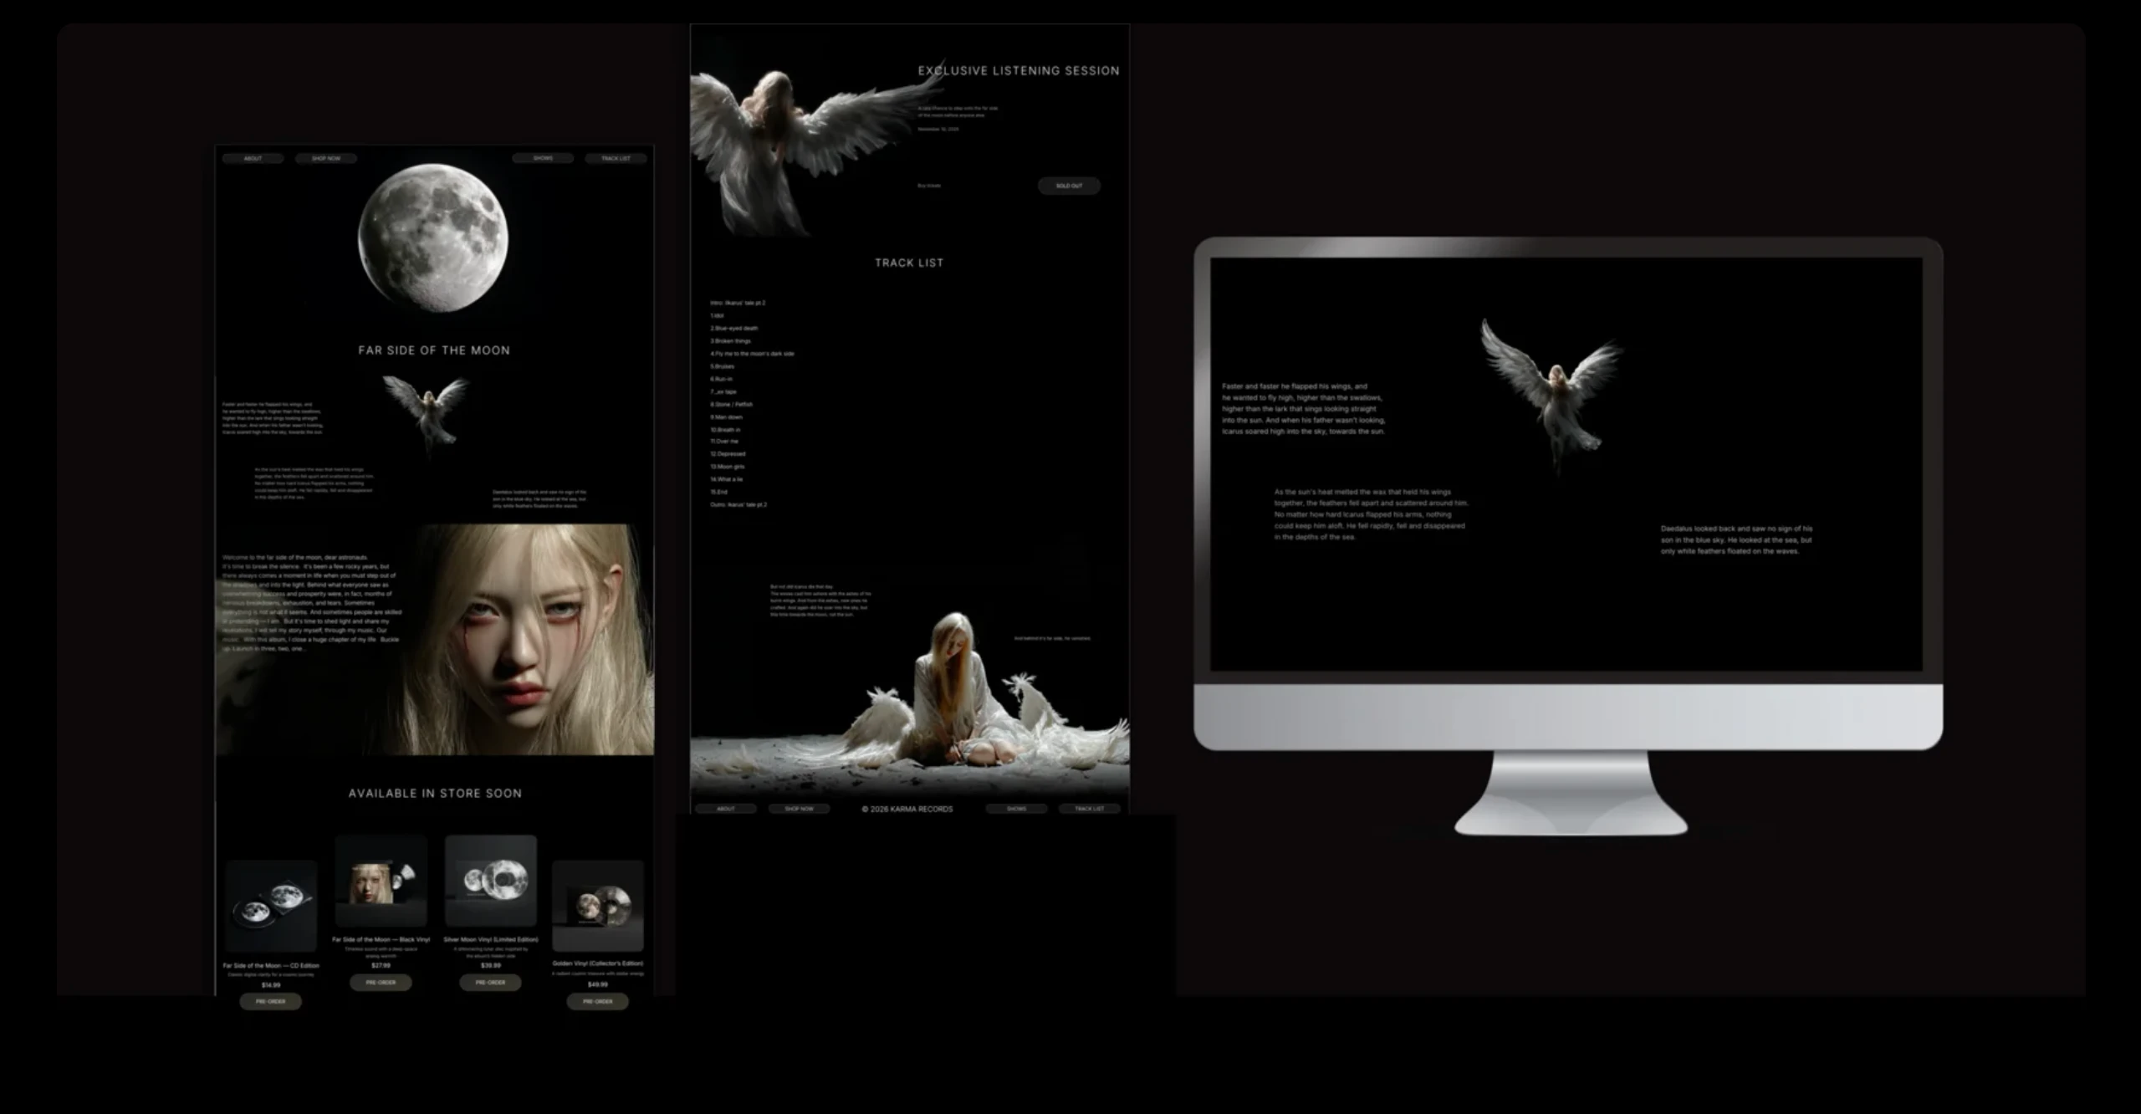
Task: Select track 4, Fly me to the moon's dark side
Action: [x=751, y=353]
